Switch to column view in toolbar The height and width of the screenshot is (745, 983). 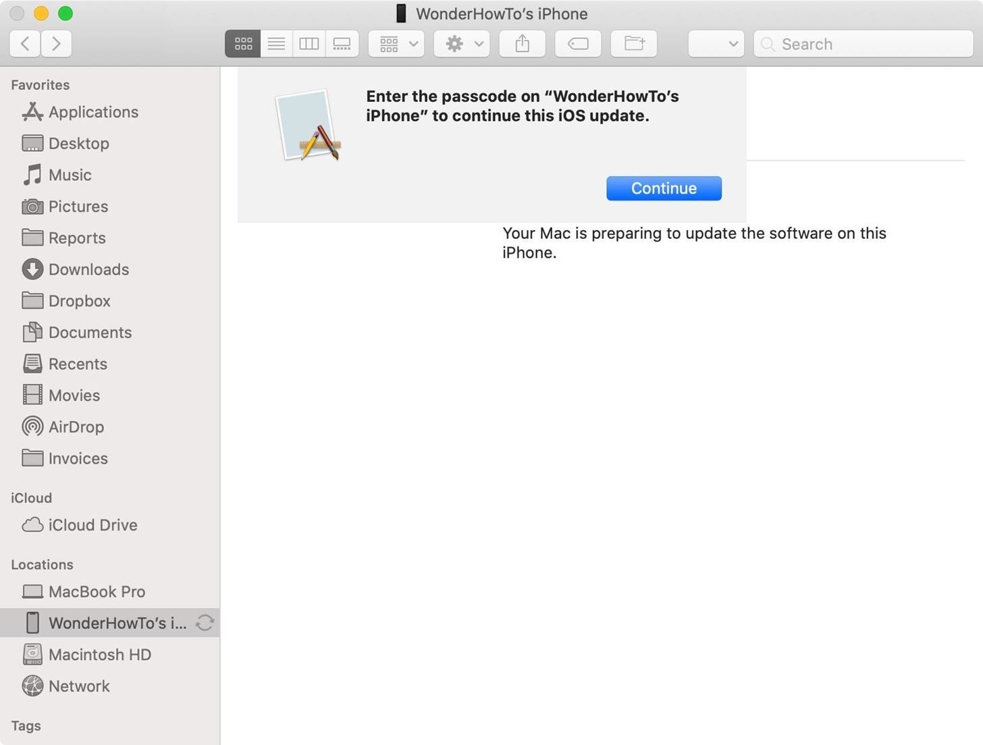tap(309, 44)
